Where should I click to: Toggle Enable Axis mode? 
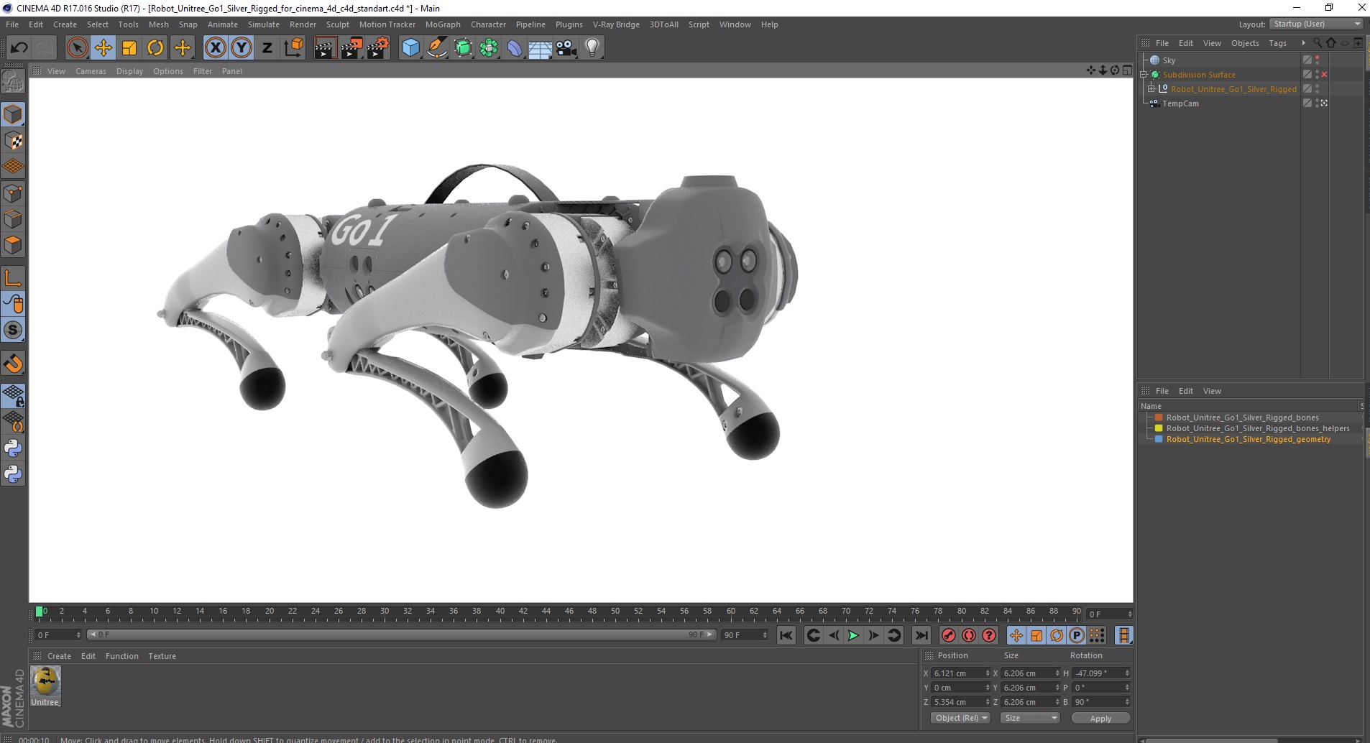point(13,279)
